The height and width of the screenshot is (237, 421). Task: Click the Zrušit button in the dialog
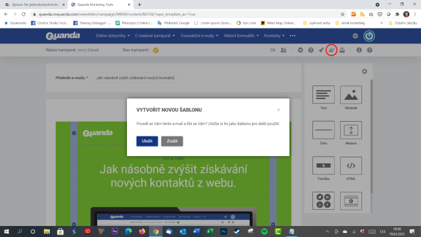click(x=172, y=141)
